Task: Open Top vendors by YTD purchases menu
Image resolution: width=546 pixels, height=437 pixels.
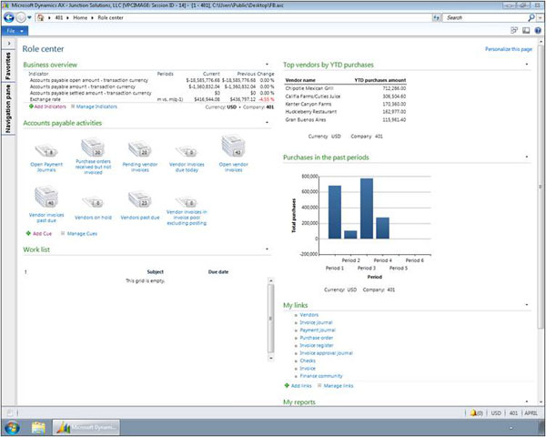Action: click(527, 64)
